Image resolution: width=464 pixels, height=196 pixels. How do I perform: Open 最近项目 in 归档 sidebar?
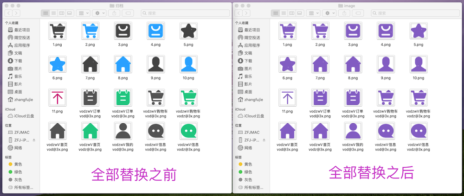(x=19, y=30)
